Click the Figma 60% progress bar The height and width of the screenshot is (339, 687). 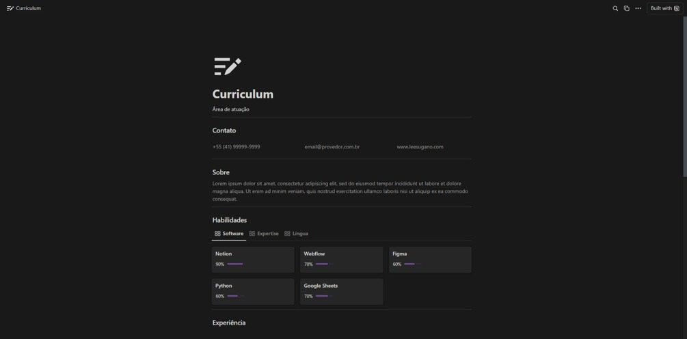pyautogui.click(x=412, y=264)
